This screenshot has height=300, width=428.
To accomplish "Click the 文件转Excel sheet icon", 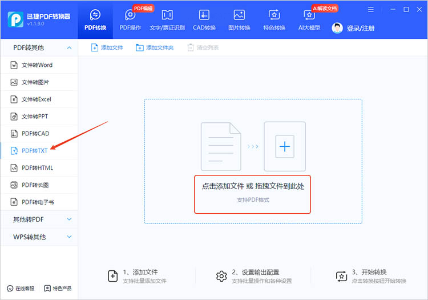I will (14, 99).
